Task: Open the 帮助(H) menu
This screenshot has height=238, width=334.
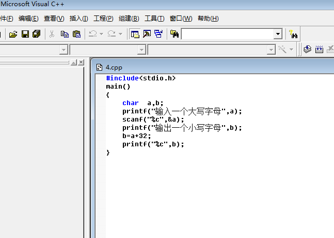Action: (x=208, y=19)
